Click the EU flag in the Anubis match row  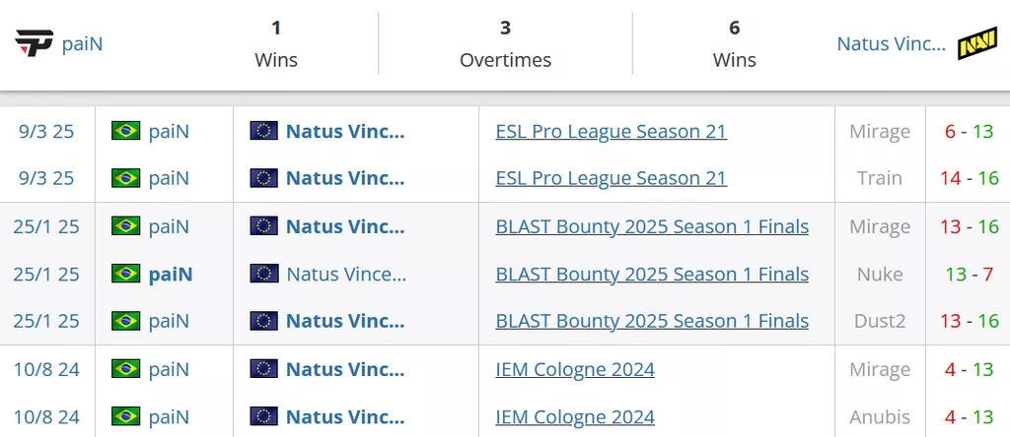(x=263, y=416)
